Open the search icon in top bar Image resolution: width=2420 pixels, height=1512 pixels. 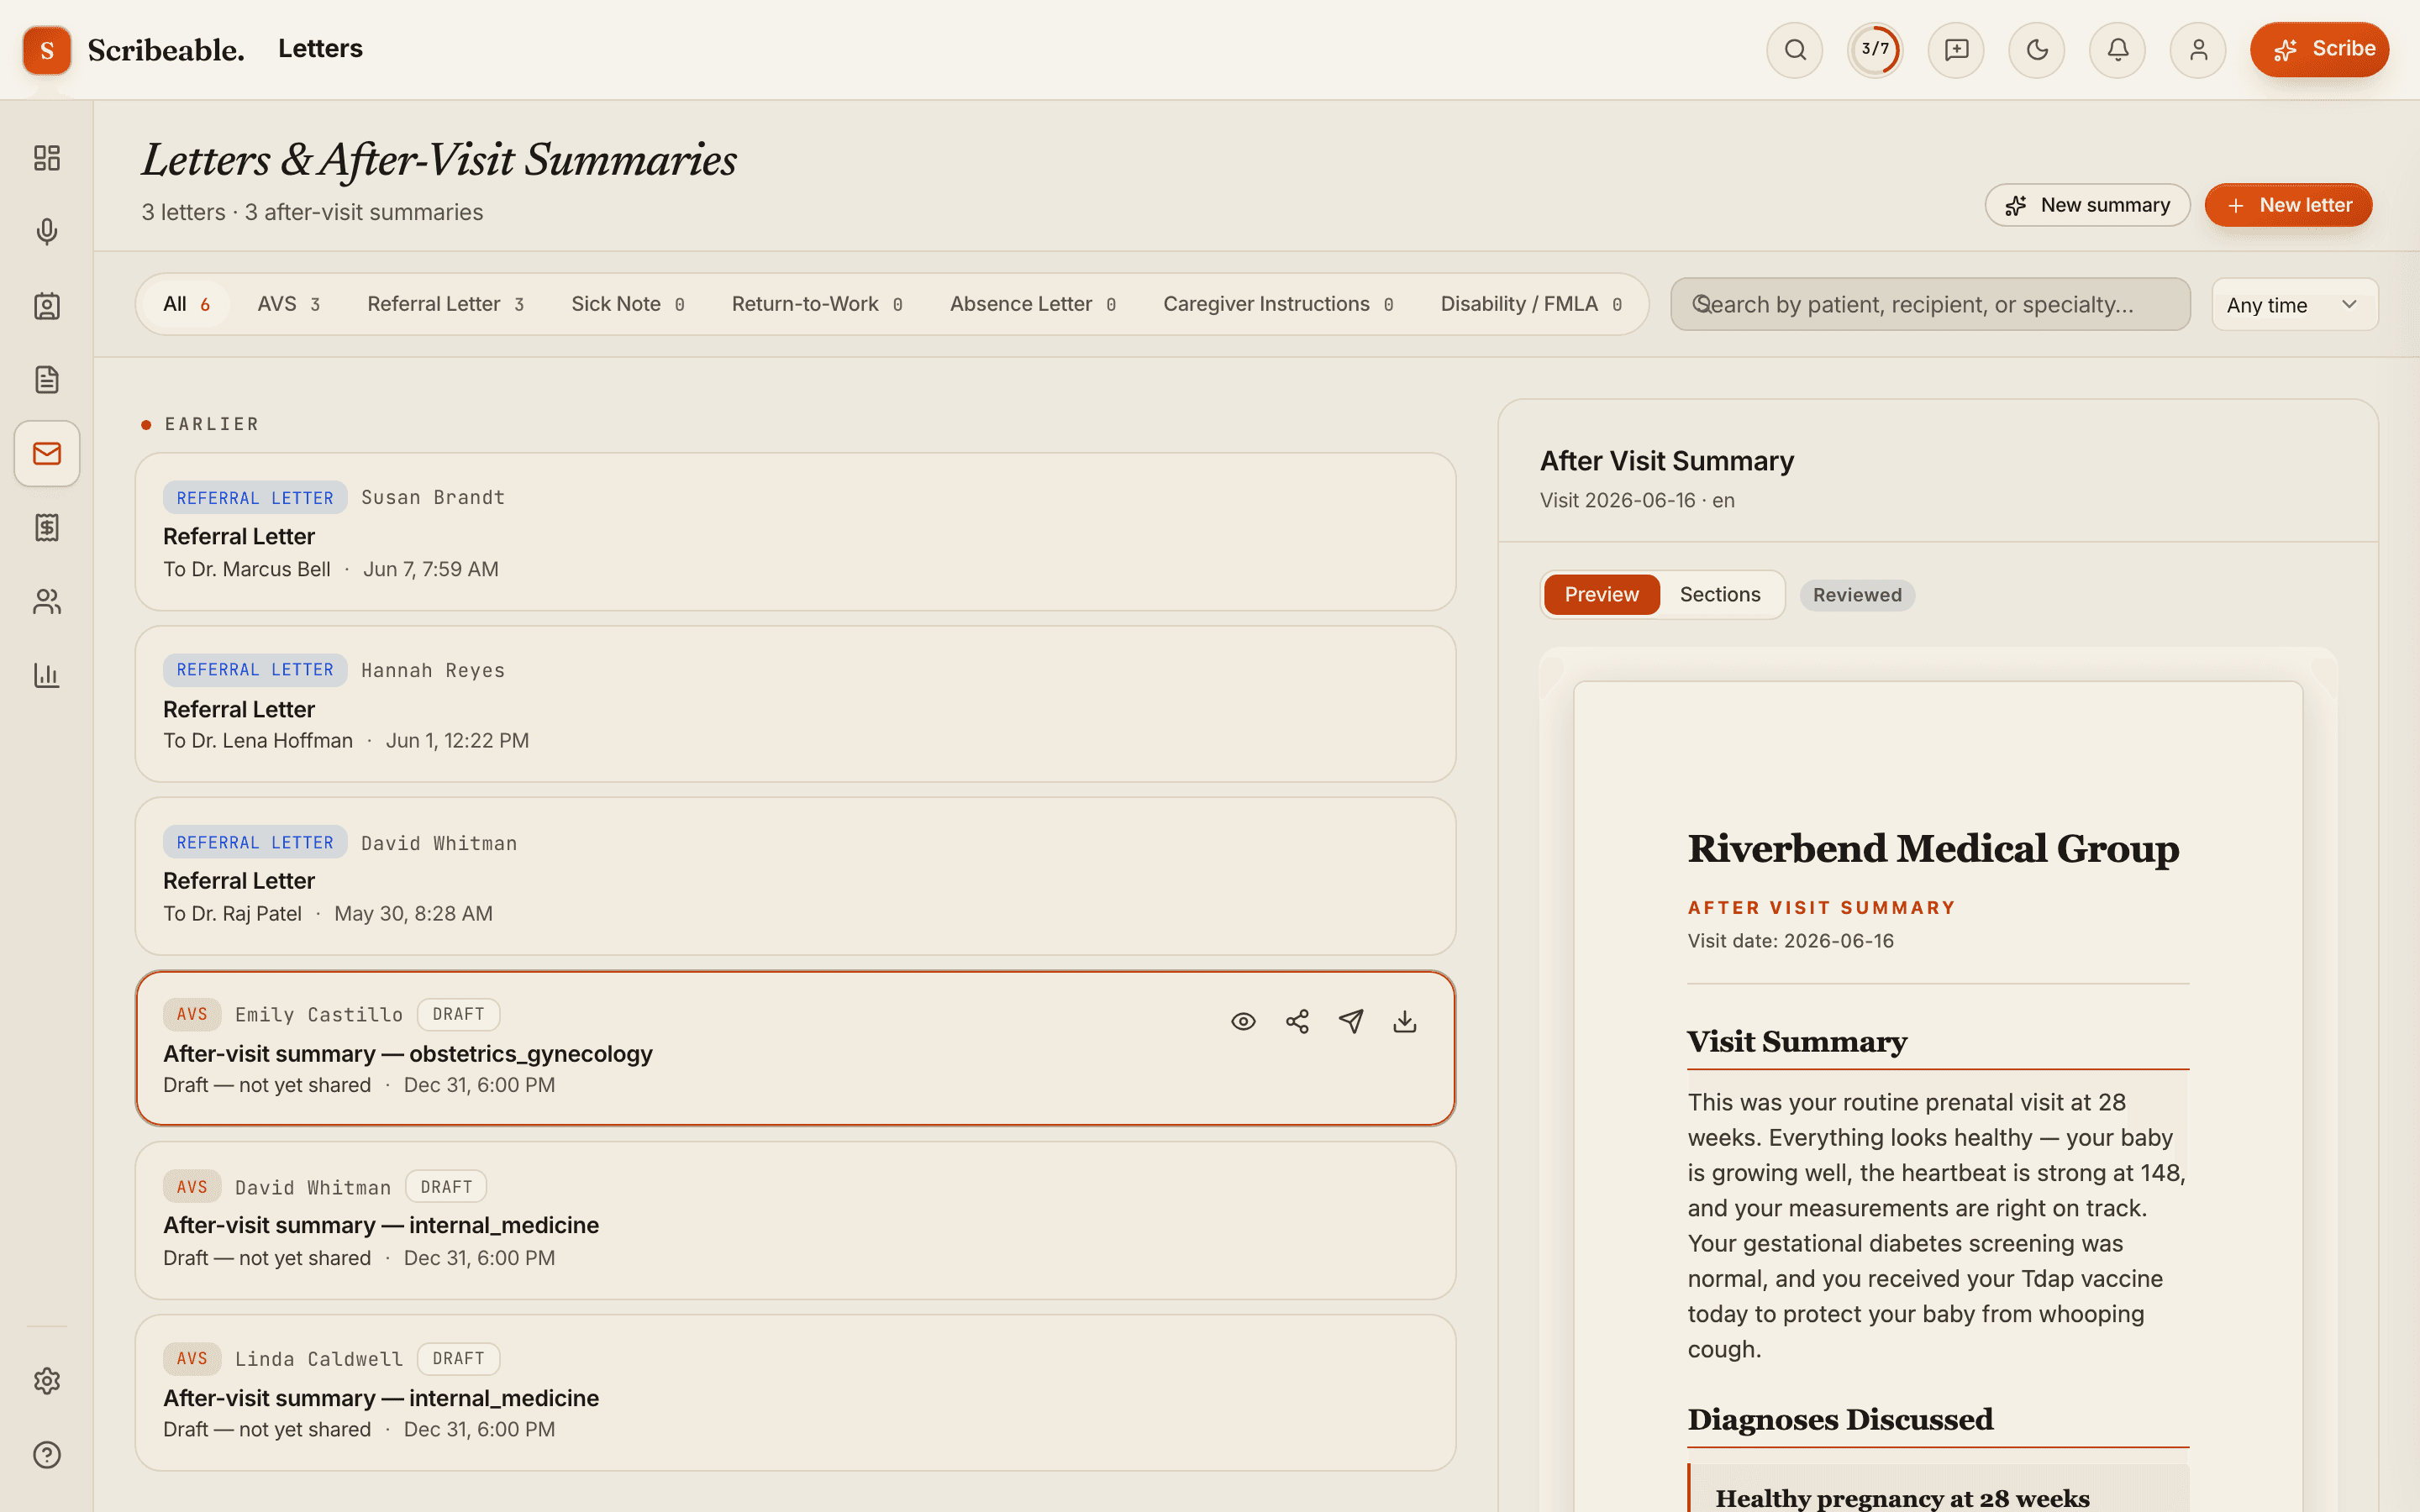1795,50
